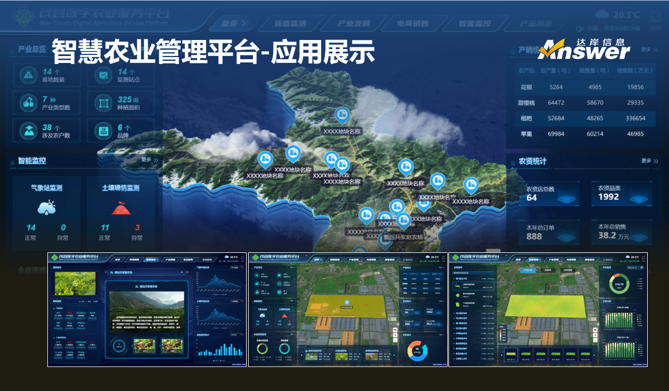Click the 监测站点 monitoring station icon
669x391 pixels.
click(103, 75)
